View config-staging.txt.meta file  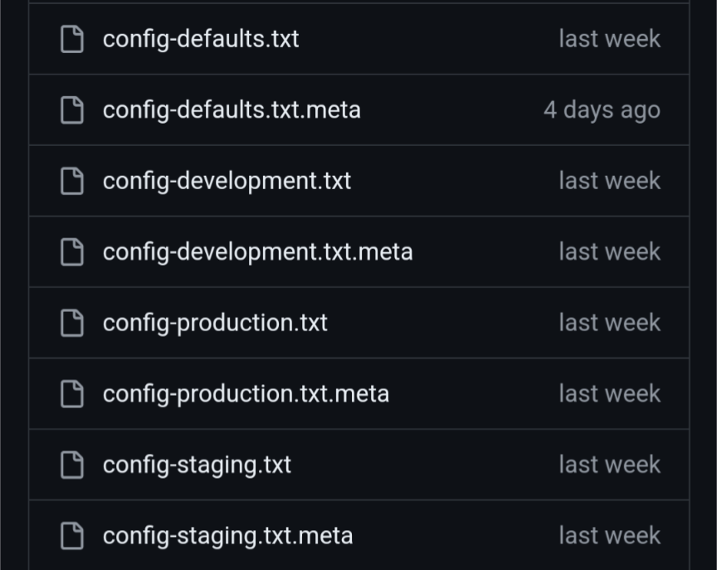(227, 536)
